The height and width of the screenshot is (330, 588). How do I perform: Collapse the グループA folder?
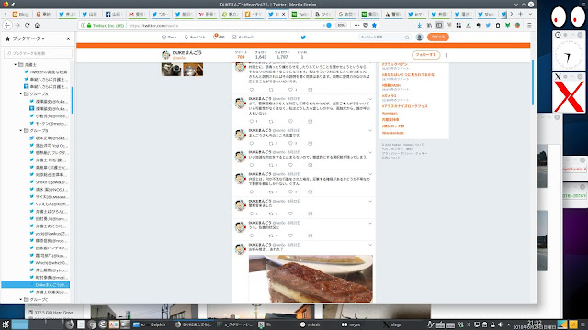(20, 93)
